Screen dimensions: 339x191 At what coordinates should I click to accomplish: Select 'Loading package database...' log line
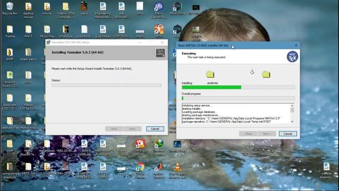199,112
